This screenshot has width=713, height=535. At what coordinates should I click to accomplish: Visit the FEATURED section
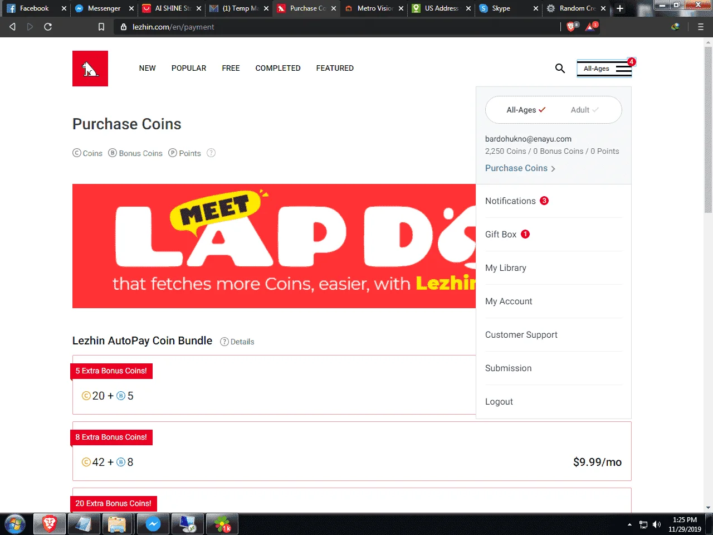pos(335,68)
